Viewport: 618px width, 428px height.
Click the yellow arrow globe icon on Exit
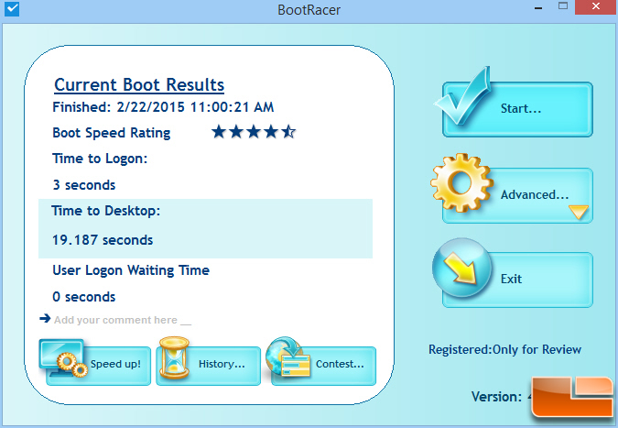462,268
